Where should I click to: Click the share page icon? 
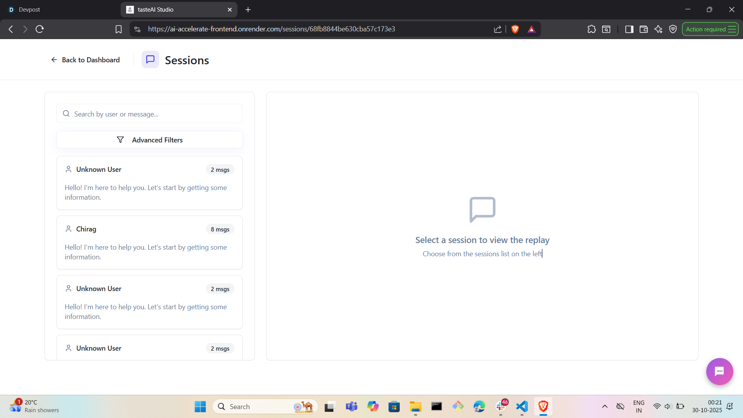coord(498,29)
